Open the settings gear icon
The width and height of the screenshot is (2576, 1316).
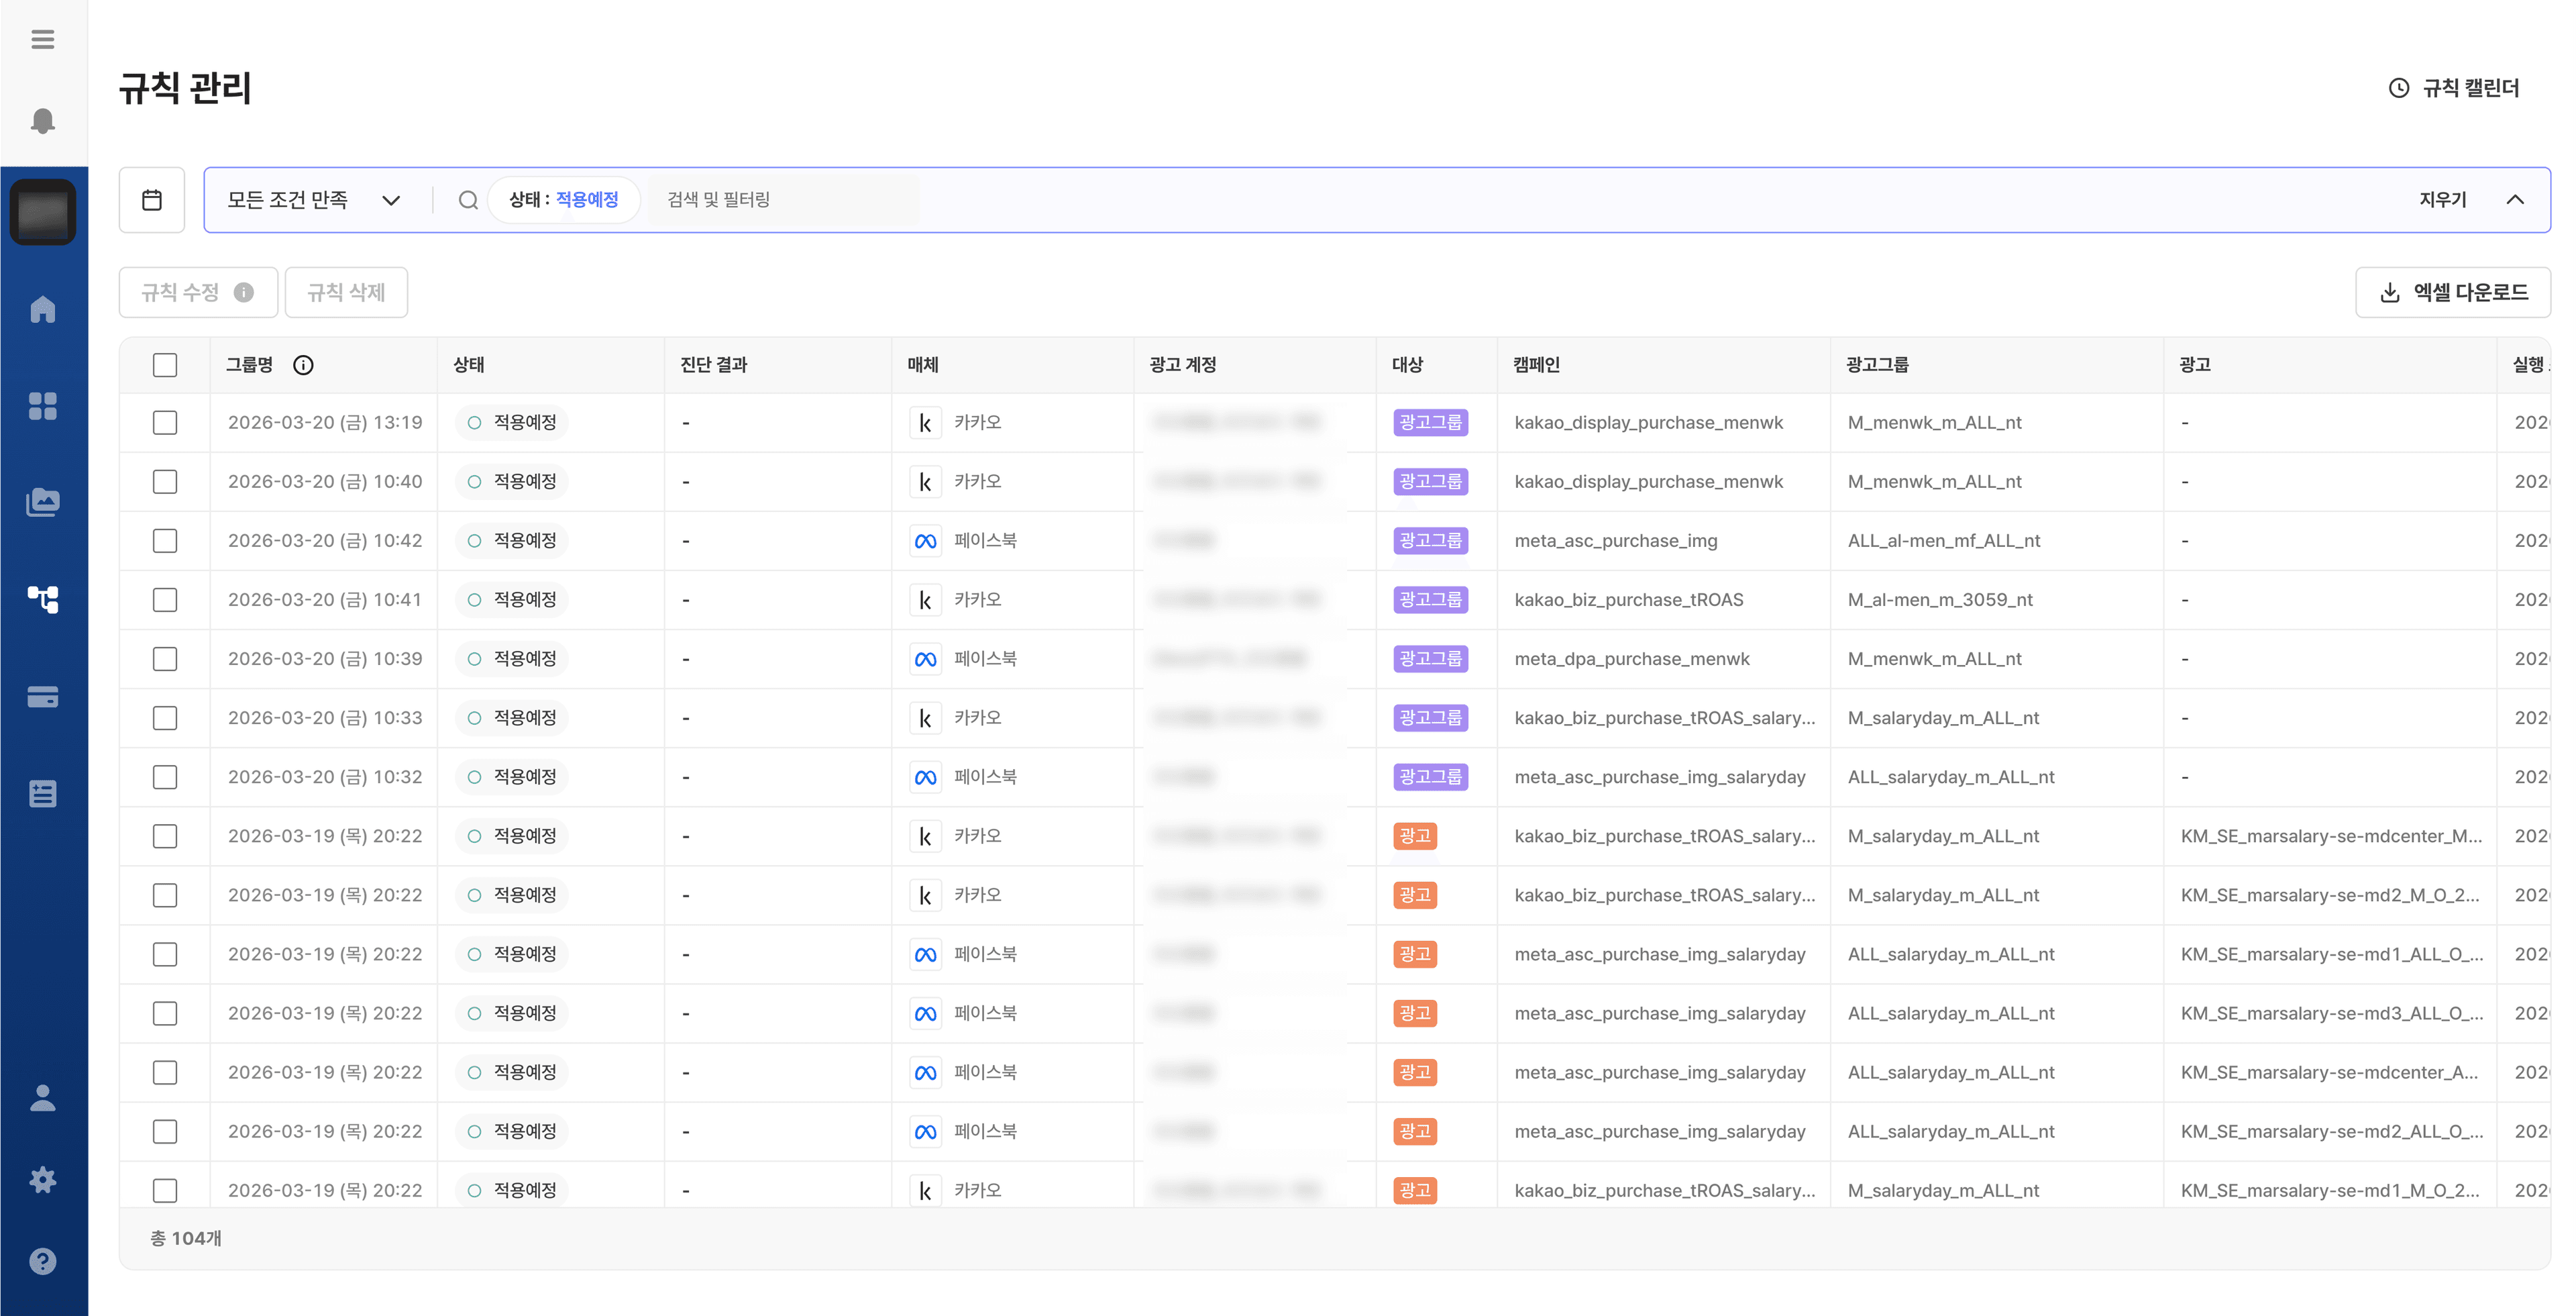(42, 1180)
